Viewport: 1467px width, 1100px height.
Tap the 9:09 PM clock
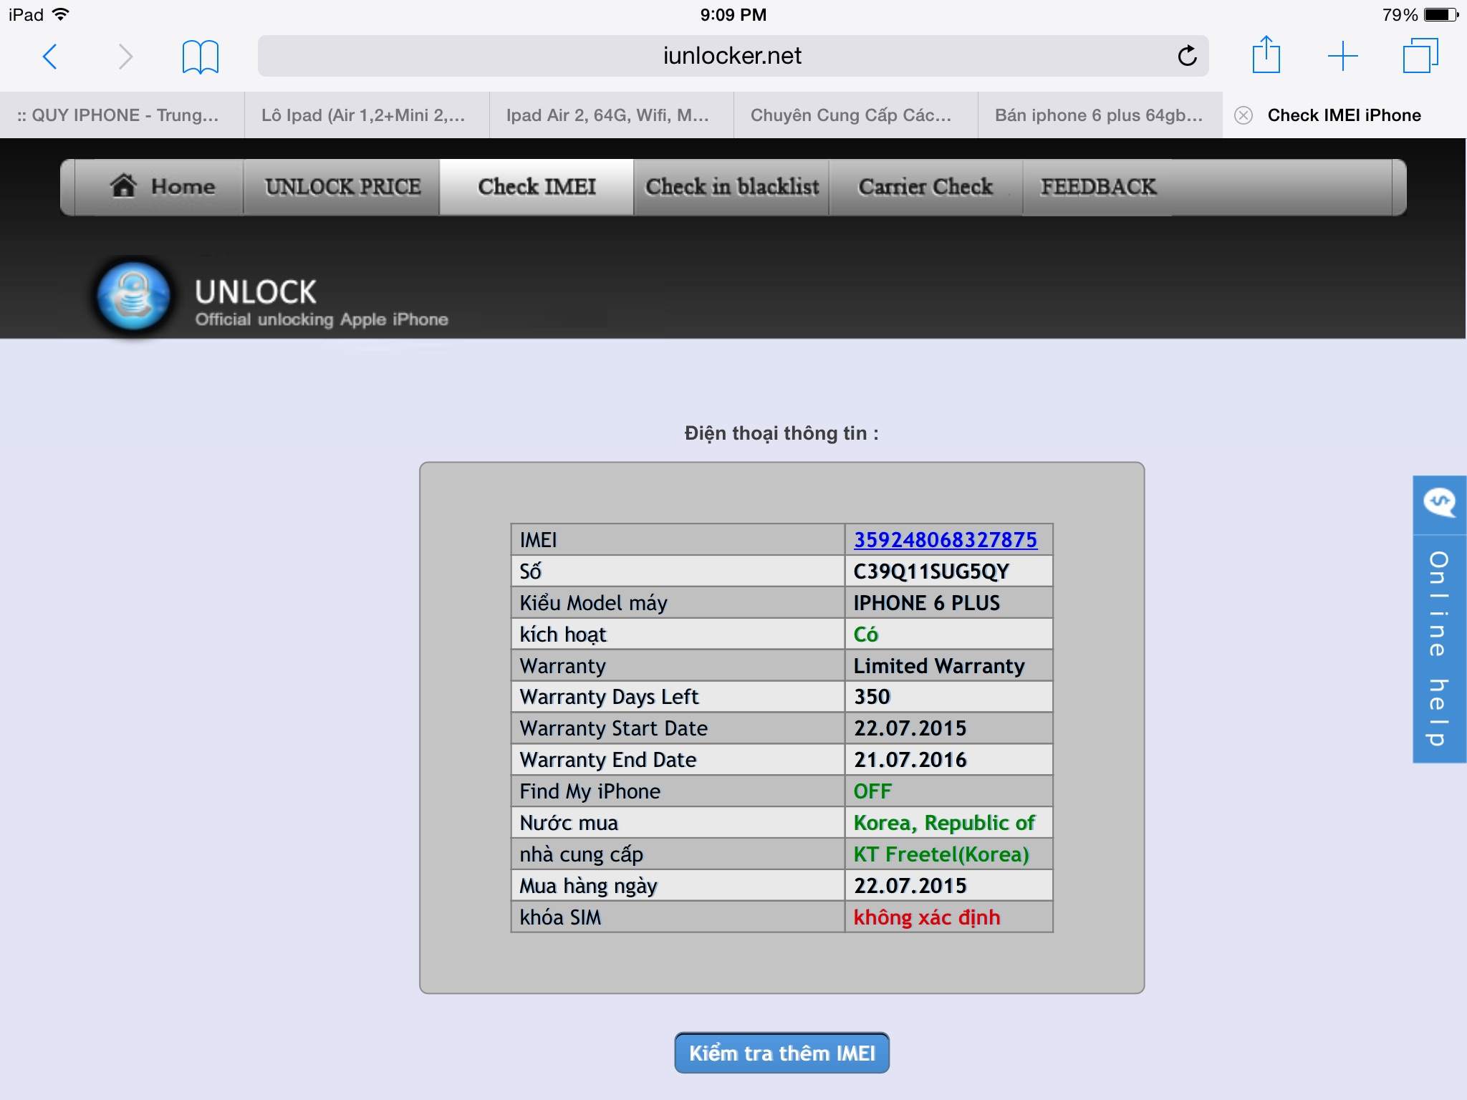coord(733,14)
